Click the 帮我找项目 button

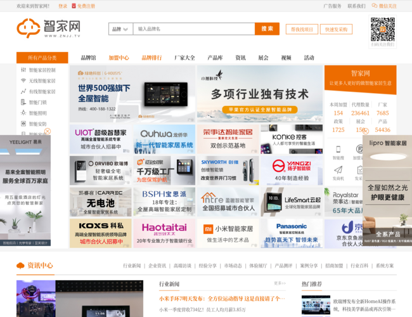302,29
